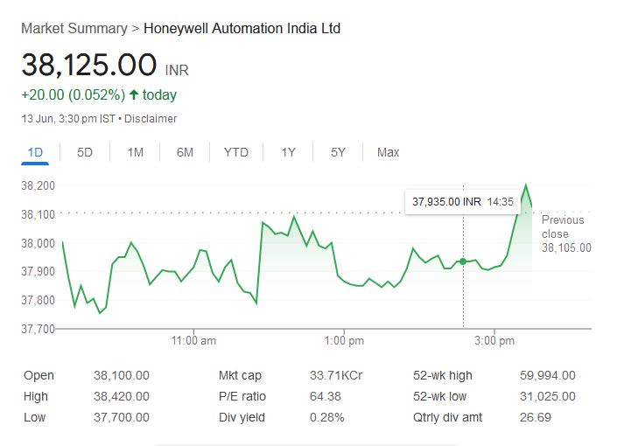
Task: View the 5Y price history tab
Action: coord(338,152)
